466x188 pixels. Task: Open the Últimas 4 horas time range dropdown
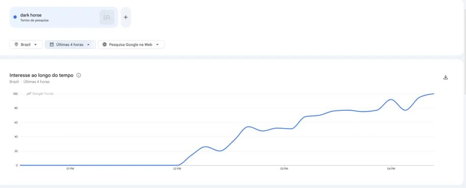[x=70, y=45]
